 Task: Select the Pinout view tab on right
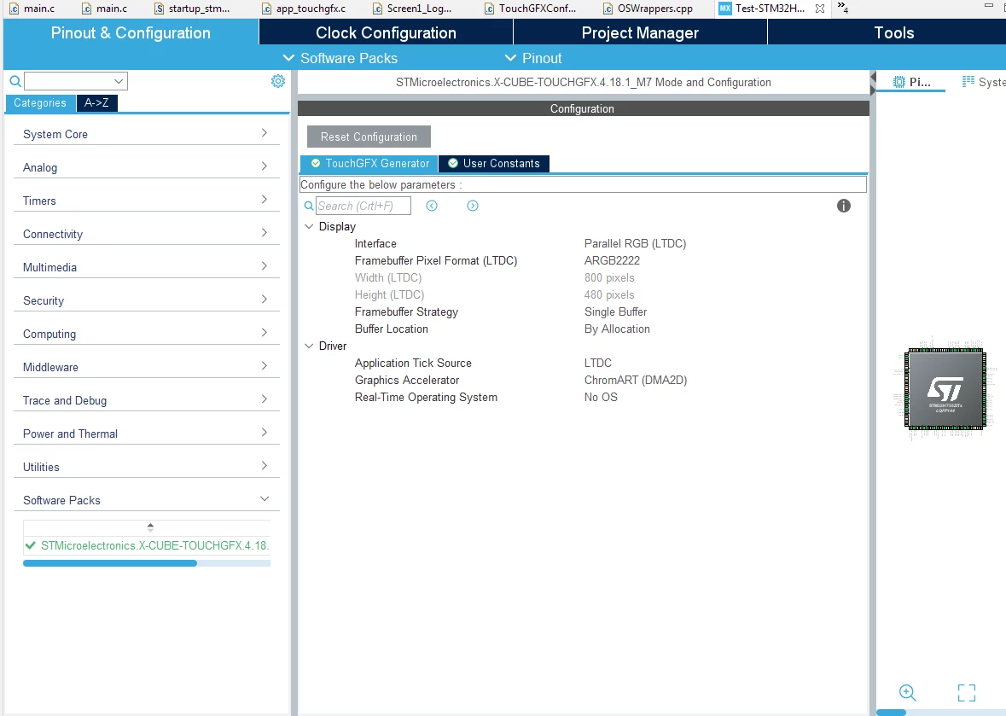(911, 81)
